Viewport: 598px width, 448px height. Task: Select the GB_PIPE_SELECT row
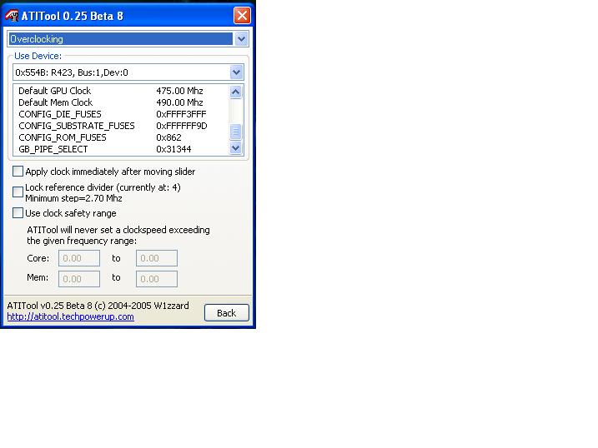pyautogui.click(x=121, y=149)
